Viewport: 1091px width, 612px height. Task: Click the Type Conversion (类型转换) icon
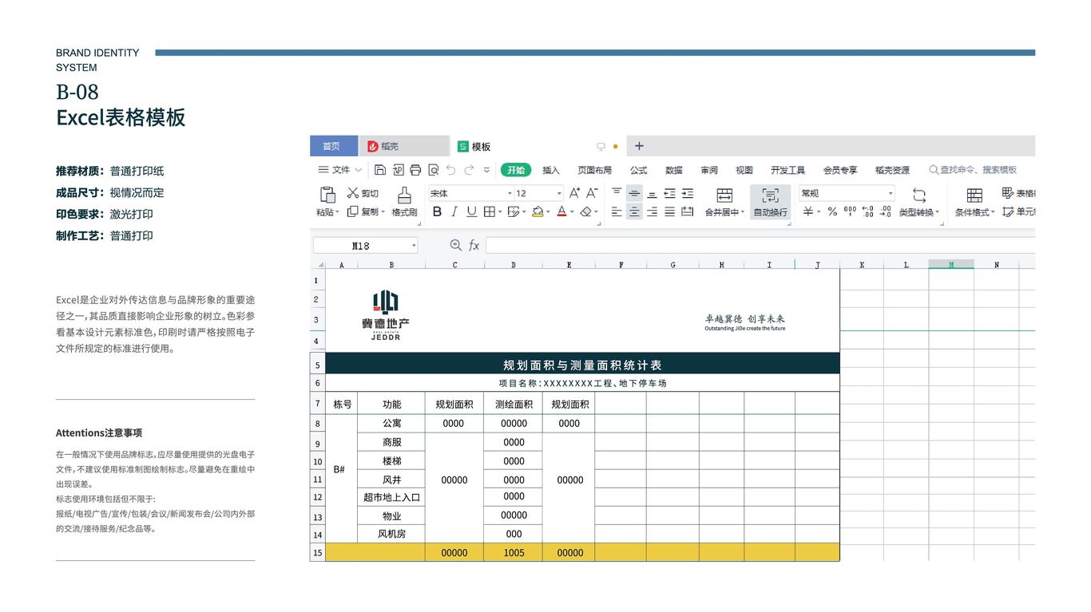pyautogui.click(x=919, y=195)
